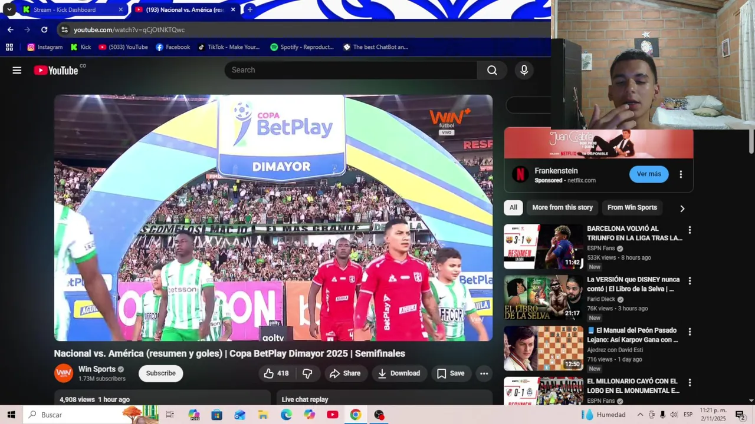Screen dimensions: 755x424
Task: Open Microsoft Store from the taskbar
Action: click(216, 415)
